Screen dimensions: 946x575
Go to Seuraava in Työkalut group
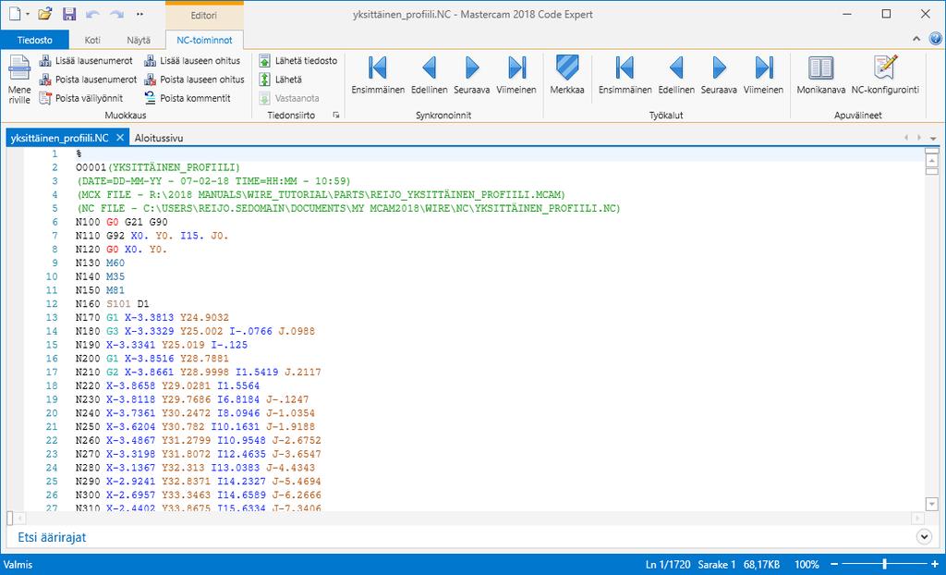(x=719, y=75)
